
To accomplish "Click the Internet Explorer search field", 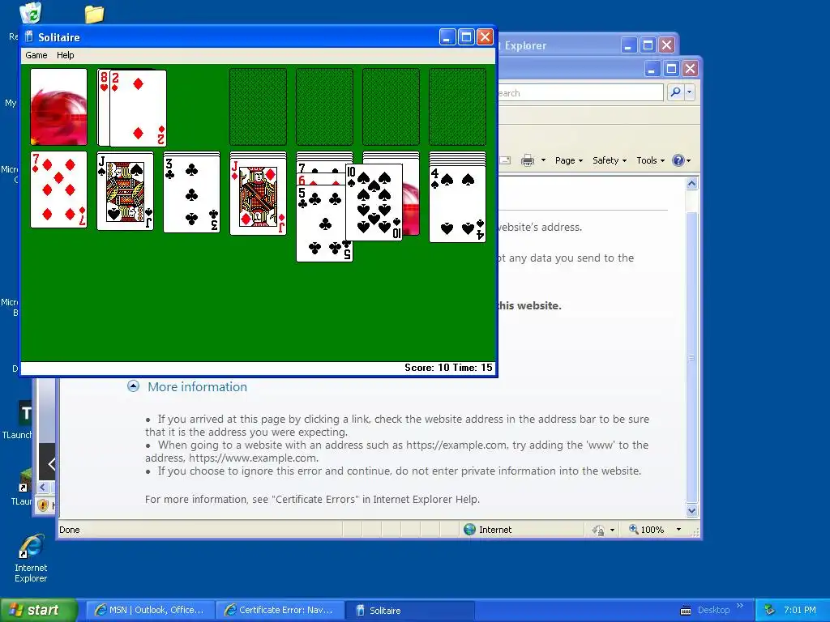I will click(580, 92).
